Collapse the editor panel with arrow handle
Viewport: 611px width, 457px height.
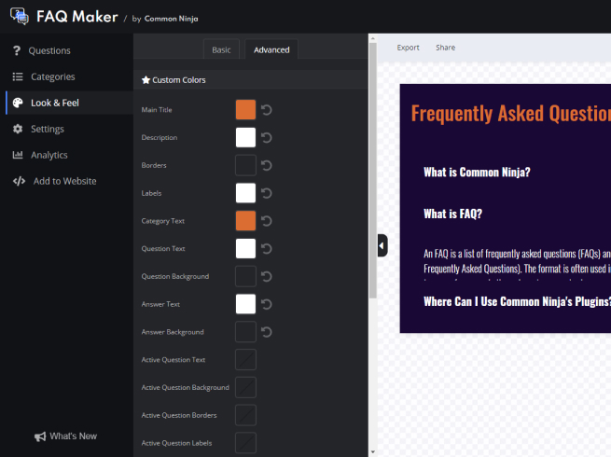click(382, 246)
